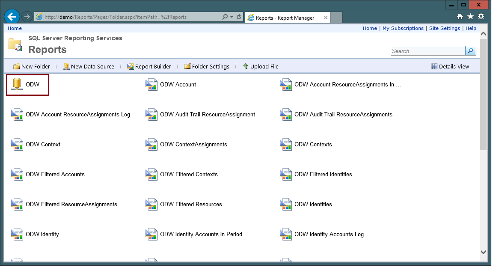
Task: Click the ODW Filtered Contexts report icon
Action: pyautogui.click(x=151, y=174)
